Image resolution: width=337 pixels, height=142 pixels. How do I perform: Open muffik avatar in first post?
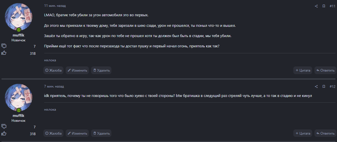coord(19,17)
